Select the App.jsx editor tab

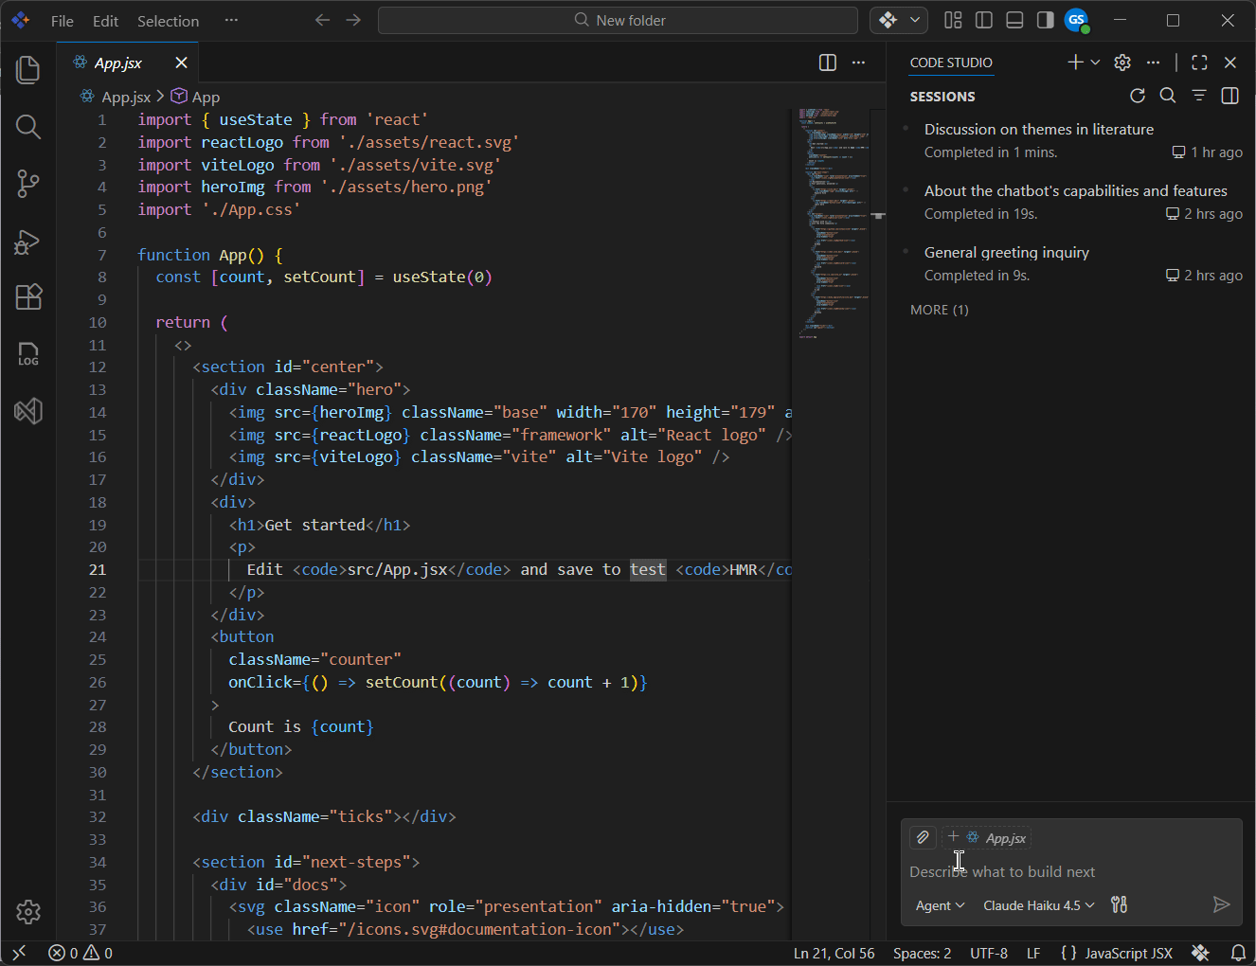click(x=118, y=63)
